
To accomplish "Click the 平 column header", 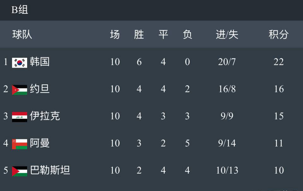I will (x=163, y=34).
